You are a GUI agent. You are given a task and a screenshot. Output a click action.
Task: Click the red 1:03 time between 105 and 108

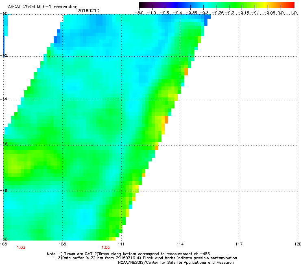pyautogui.click(x=21, y=247)
